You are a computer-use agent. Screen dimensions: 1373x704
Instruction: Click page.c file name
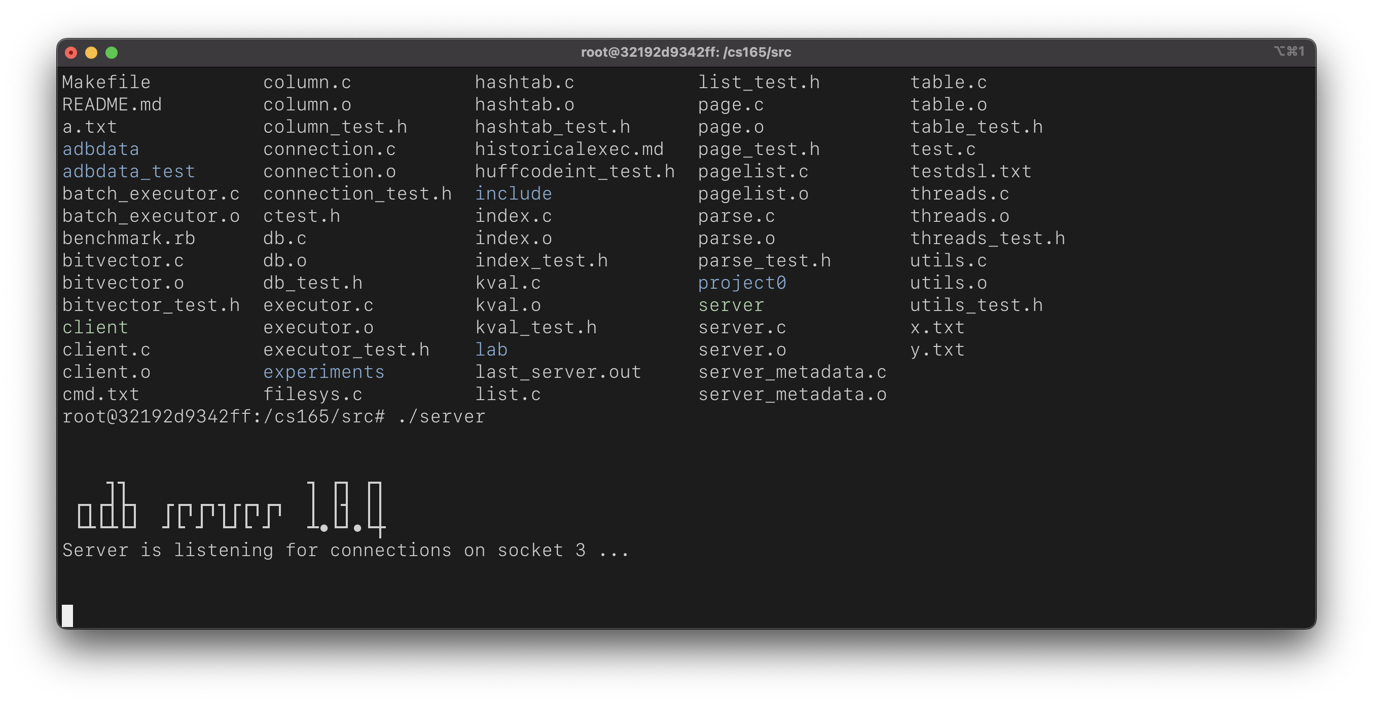pos(731,105)
